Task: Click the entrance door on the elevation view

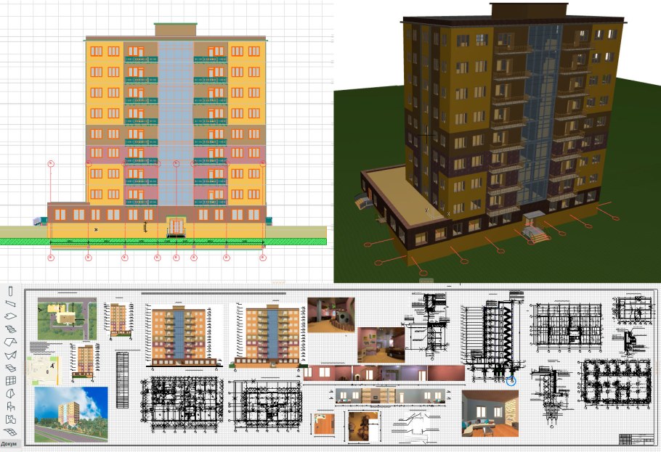Action: pyautogui.click(x=176, y=228)
